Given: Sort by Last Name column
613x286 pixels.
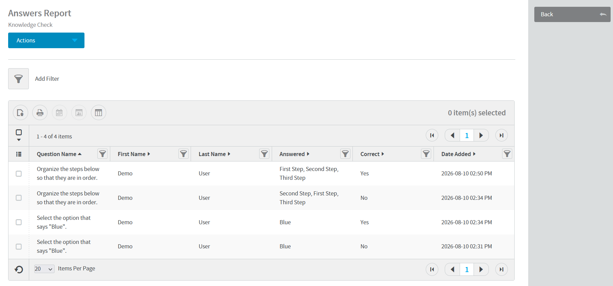Looking at the screenshot, I should [x=214, y=154].
